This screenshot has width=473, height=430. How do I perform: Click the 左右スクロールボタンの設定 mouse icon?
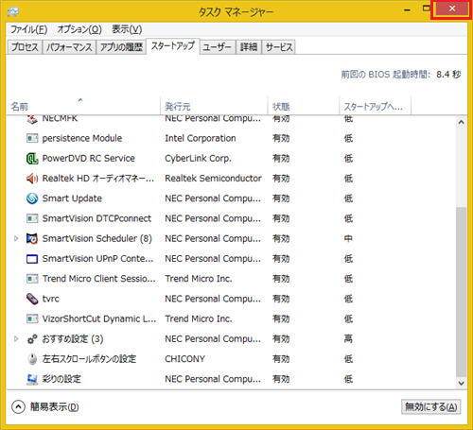coord(32,359)
